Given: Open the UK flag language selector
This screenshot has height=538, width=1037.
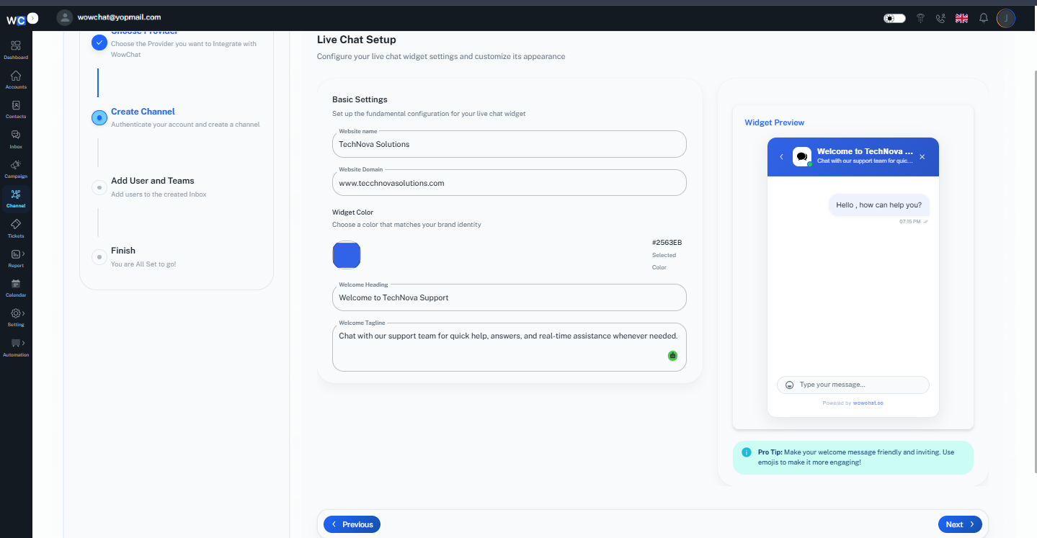Looking at the screenshot, I should [961, 18].
